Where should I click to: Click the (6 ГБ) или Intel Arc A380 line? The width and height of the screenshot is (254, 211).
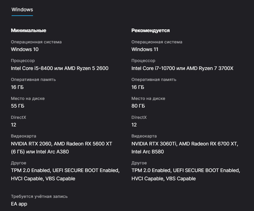click(40, 151)
